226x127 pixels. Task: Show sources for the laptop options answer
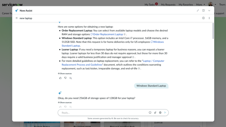[x=65, y=73]
